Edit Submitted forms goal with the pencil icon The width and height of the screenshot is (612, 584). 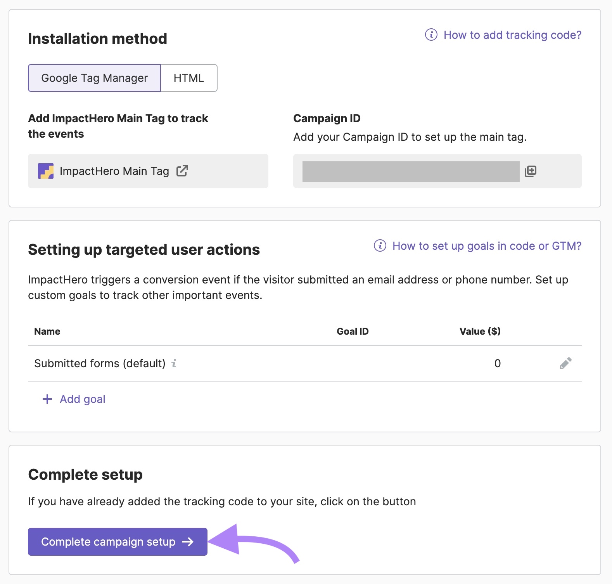(565, 363)
